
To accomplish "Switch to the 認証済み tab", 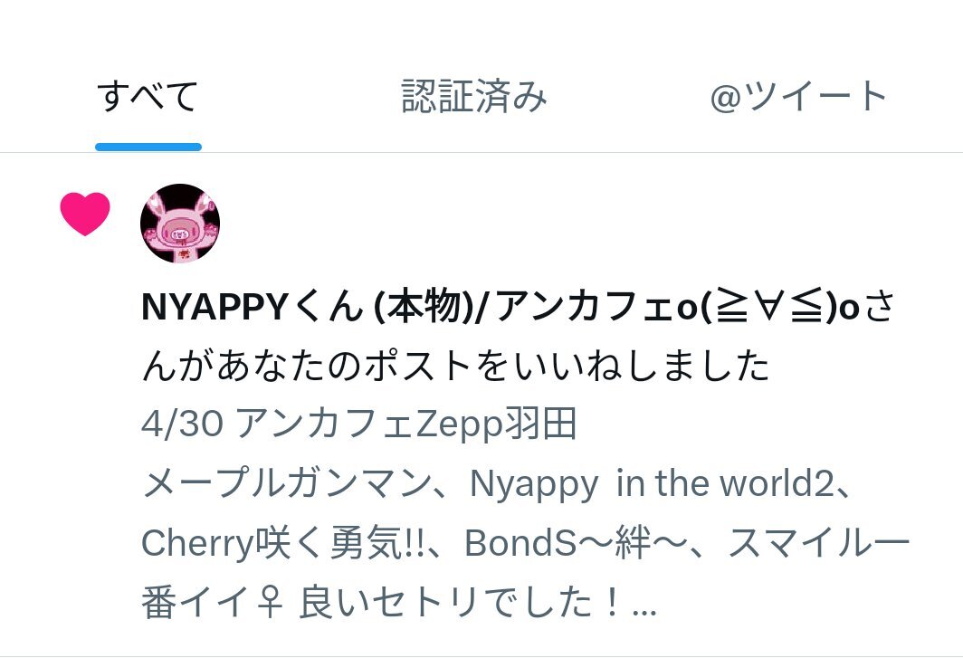I will [x=473, y=97].
